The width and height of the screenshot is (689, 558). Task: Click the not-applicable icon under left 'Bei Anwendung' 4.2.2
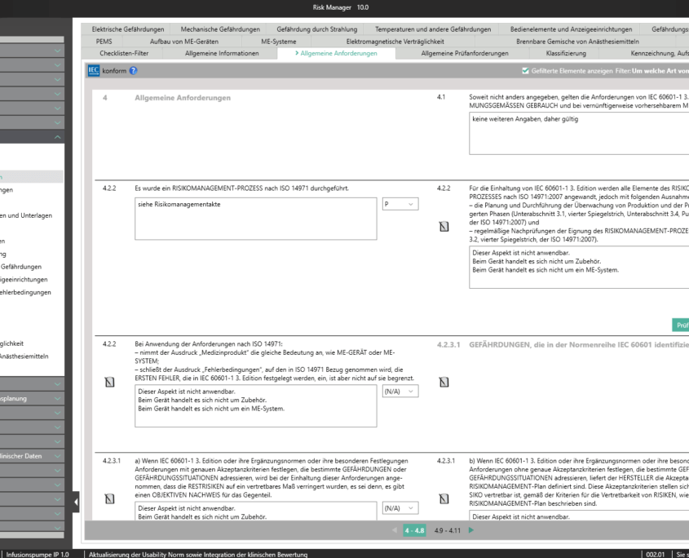pos(108,381)
